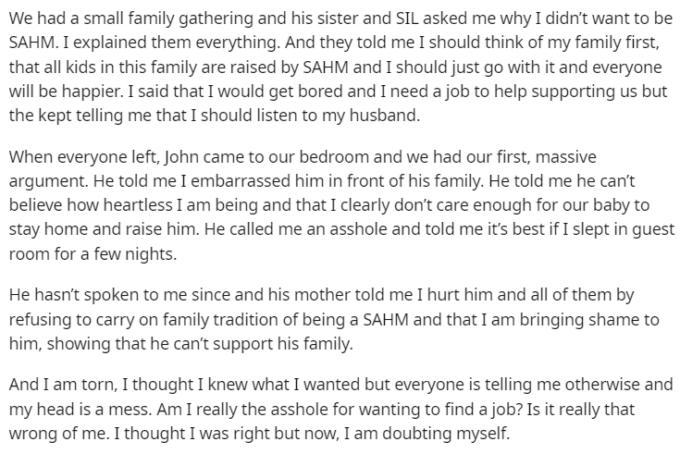This screenshot has height=454, width=680.
Task: Click the phrase 'guest room' text start
Action: 654,230
